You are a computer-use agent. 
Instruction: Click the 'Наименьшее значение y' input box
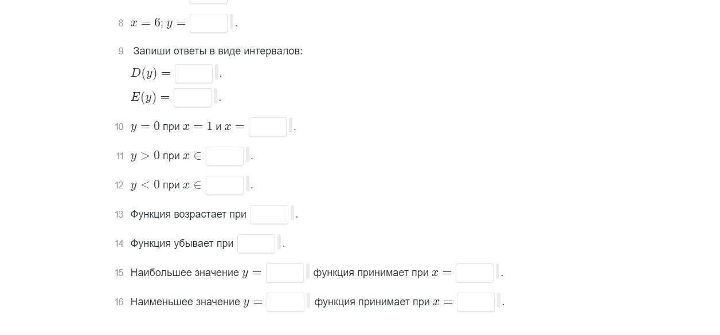[x=285, y=302]
